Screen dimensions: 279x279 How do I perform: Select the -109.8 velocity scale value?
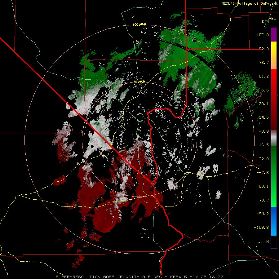261,228
